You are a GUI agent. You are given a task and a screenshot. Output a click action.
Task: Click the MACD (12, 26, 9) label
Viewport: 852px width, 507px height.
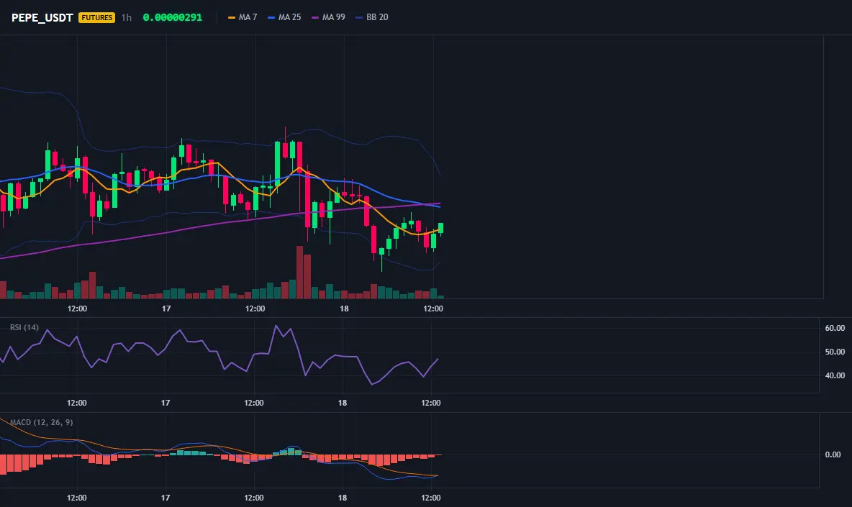coord(41,422)
